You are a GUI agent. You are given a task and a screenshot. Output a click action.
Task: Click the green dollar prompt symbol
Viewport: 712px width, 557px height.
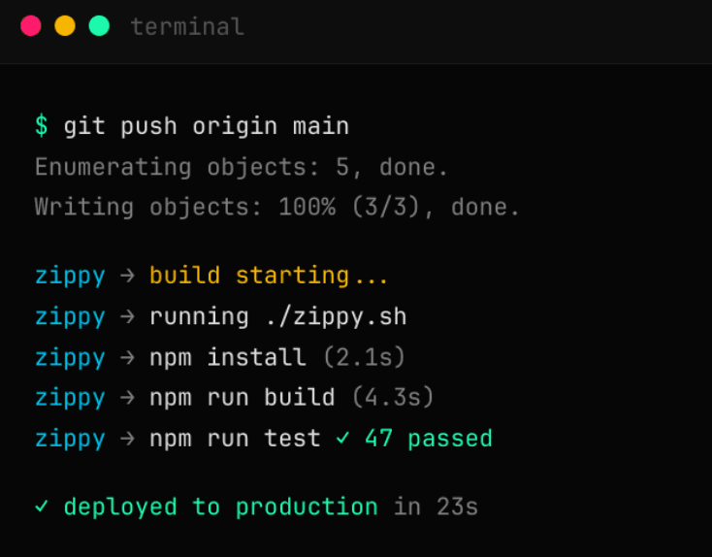click(41, 126)
